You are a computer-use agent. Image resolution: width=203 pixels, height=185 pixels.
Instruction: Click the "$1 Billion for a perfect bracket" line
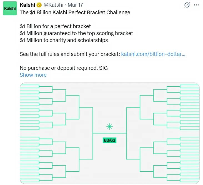pos(55,26)
